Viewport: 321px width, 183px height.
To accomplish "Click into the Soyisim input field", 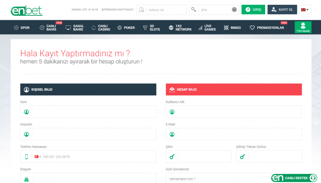I will tap(88, 134).
